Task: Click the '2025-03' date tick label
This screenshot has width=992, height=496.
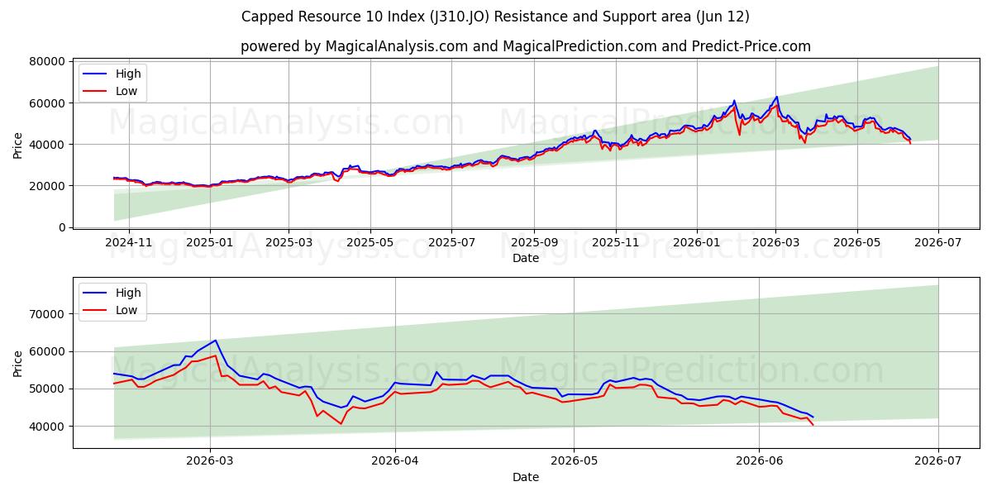Action: (x=289, y=243)
